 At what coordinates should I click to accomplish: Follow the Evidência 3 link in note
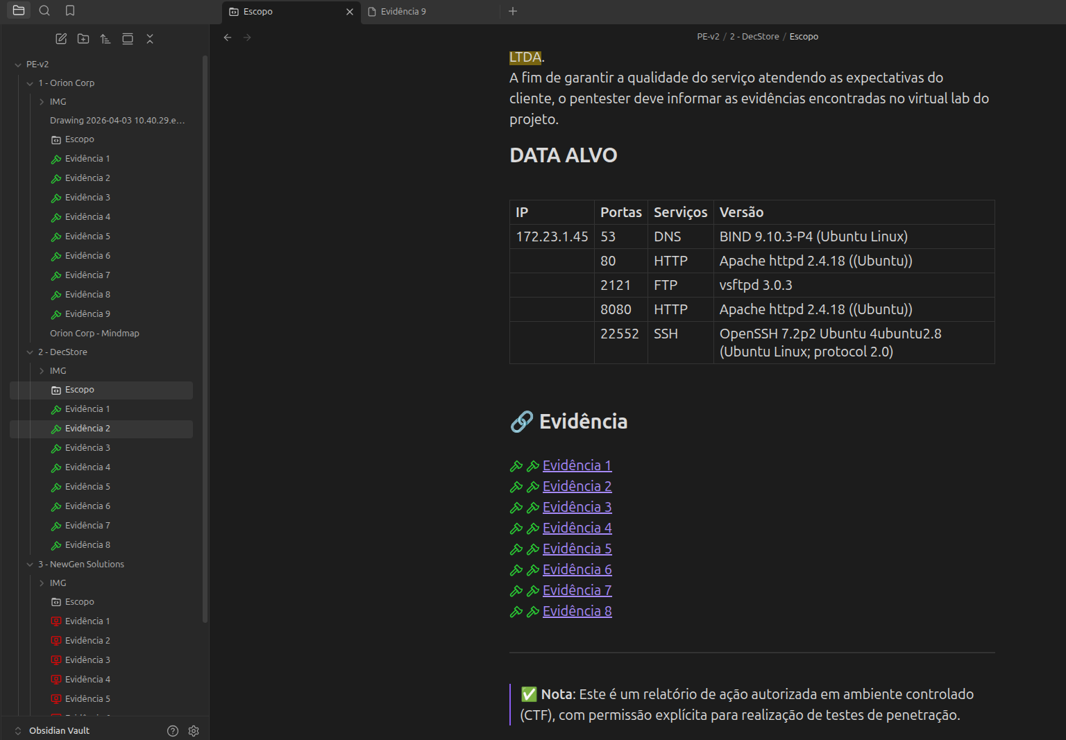tap(577, 507)
